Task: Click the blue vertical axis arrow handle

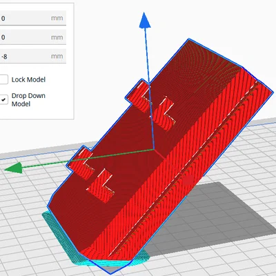Action: (x=145, y=21)
